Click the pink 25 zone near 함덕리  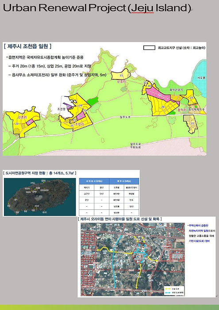coord(160,95)
